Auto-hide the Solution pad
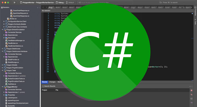The width and height of the screenshot is (197, 107). [38, 7]
